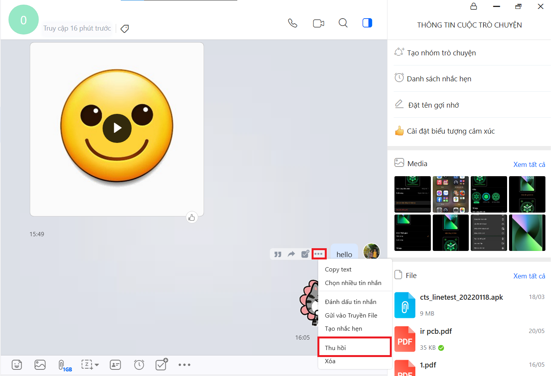Viewport: 552px width, 376px height.
Task: Open the sticker emoji picker
Action: (x=17, y=365)
